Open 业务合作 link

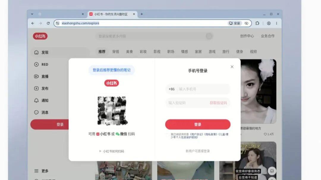pyautogui.click(x=267, y=36)
